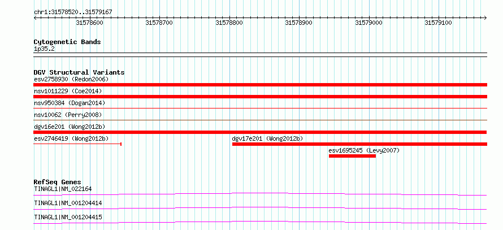The width and height of the screenshot is (503, 230).
Task: Click ruler position 31578700
Action: point(159,23)
